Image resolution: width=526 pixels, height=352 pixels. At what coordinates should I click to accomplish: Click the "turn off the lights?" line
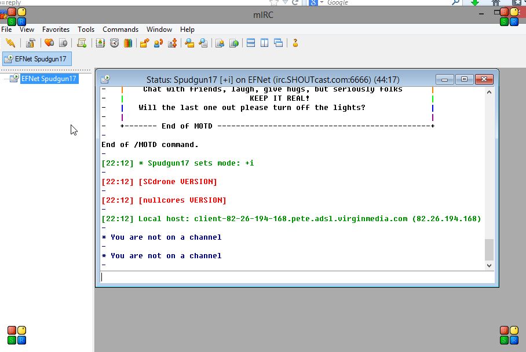[x=252, y=108]
